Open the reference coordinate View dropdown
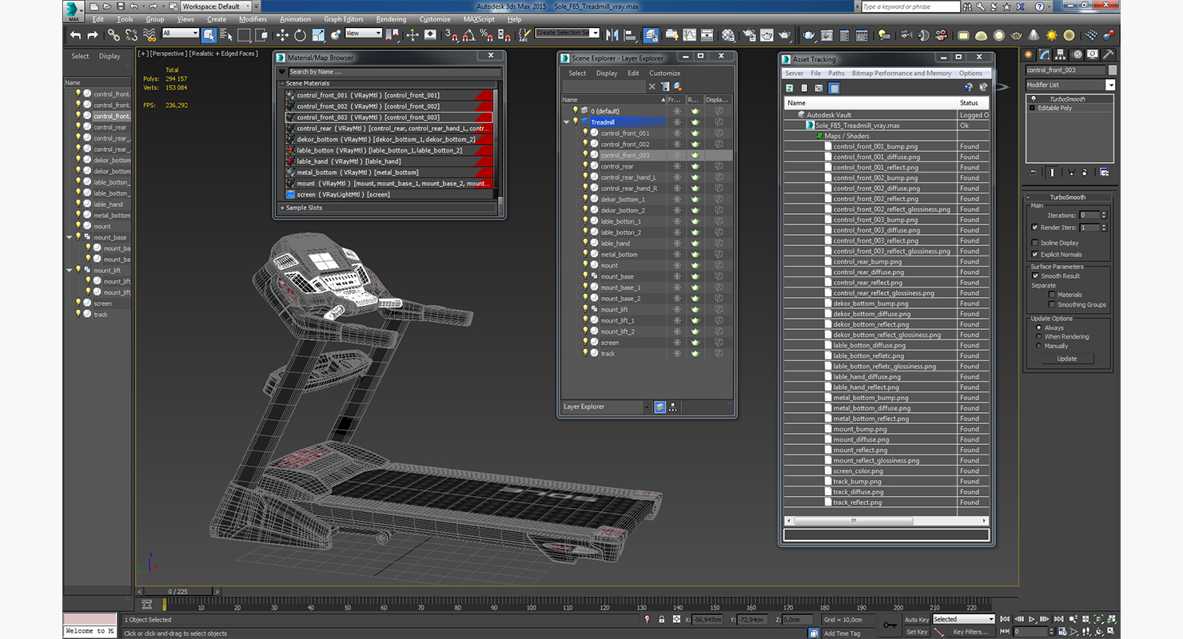Screen dimensions: 1183x639 click(364, 33)
